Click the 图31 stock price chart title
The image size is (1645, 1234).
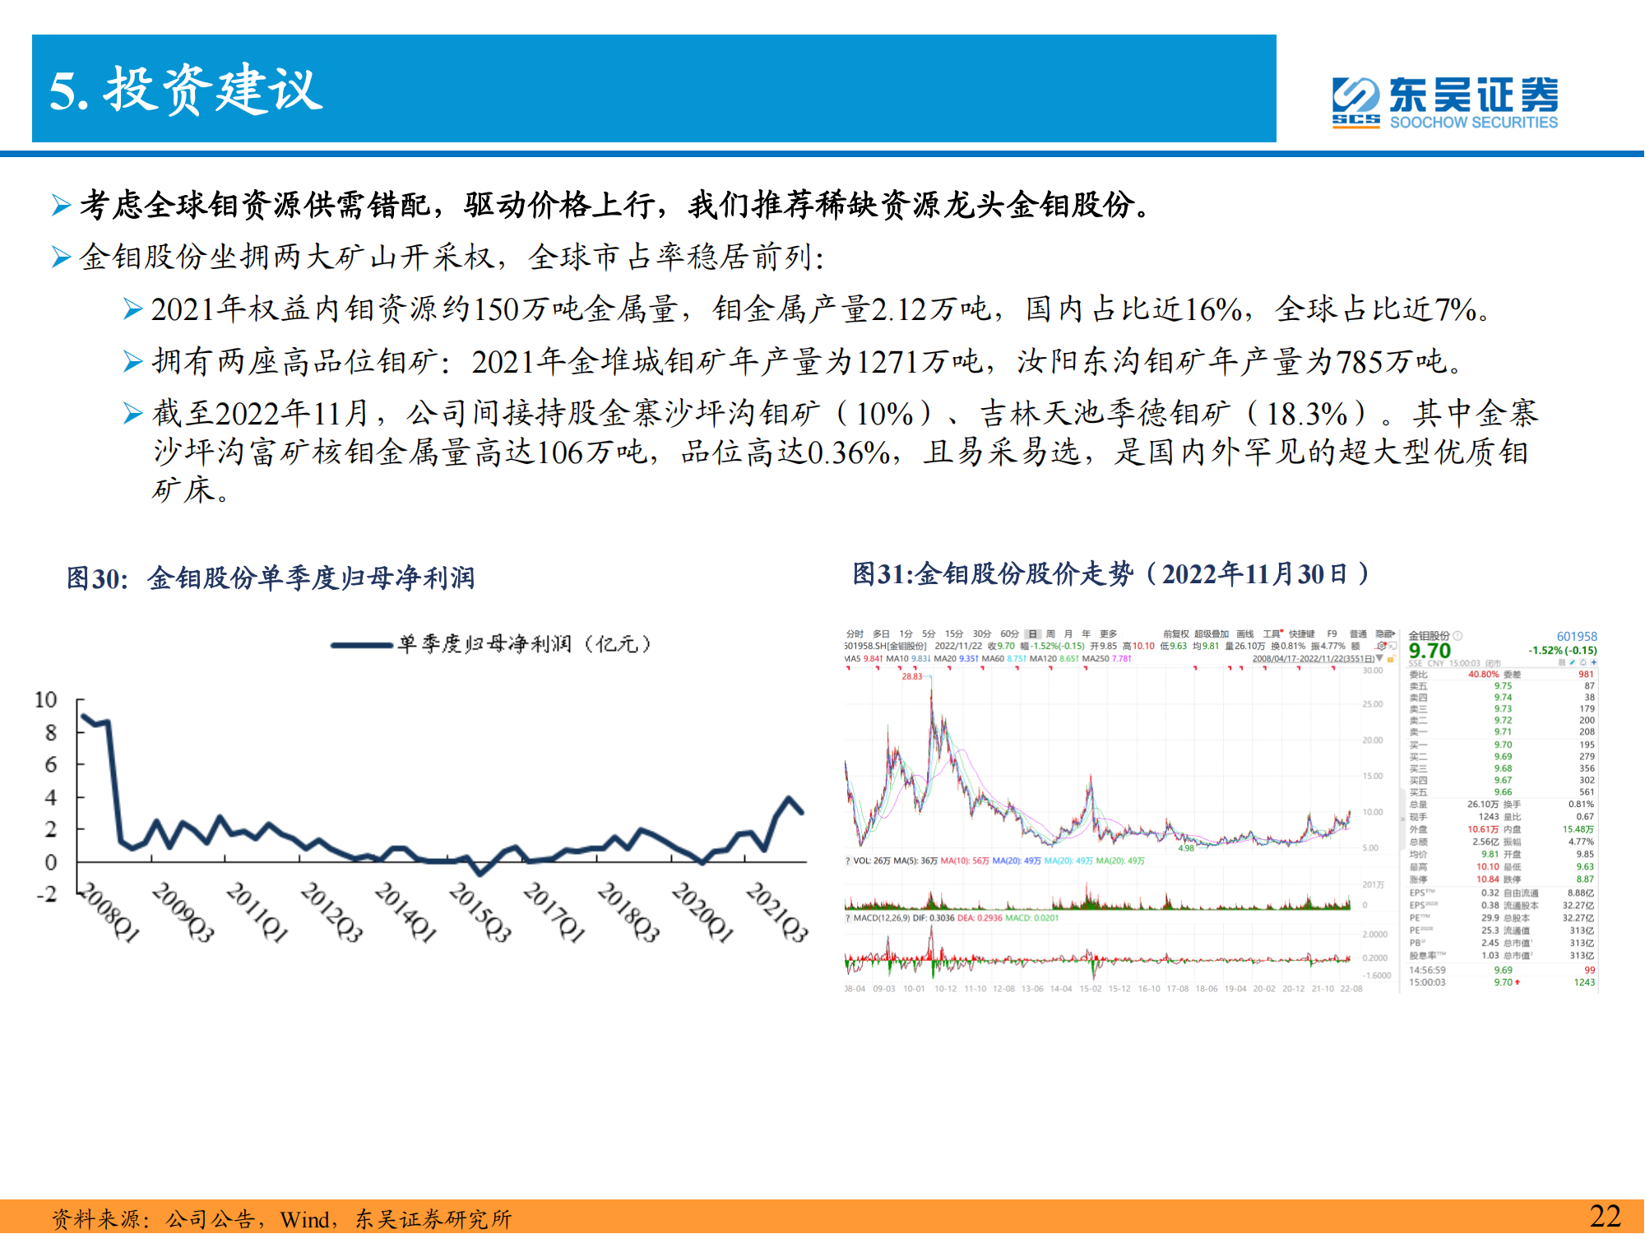tap(1111, 573)
